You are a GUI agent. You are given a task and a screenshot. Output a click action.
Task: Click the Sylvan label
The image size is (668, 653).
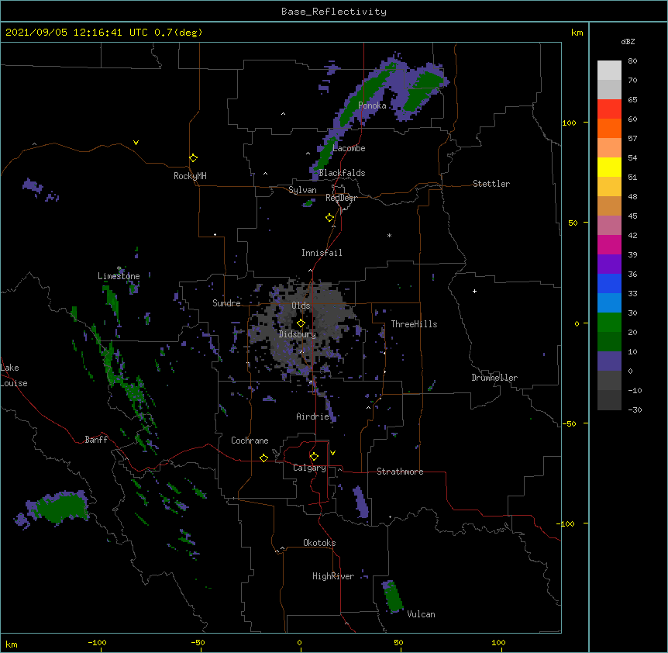click(302, 190)
